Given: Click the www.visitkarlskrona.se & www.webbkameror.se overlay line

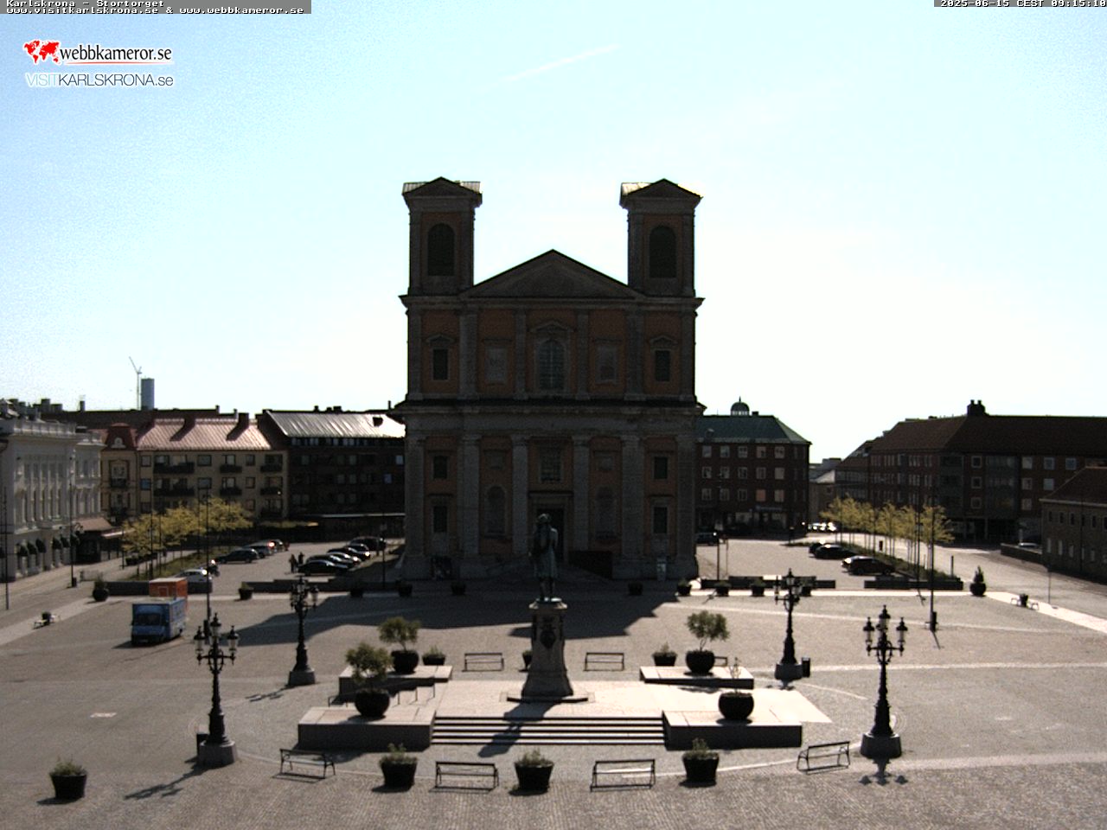Looking at the screenshot, I should click(x=156, y=10).
